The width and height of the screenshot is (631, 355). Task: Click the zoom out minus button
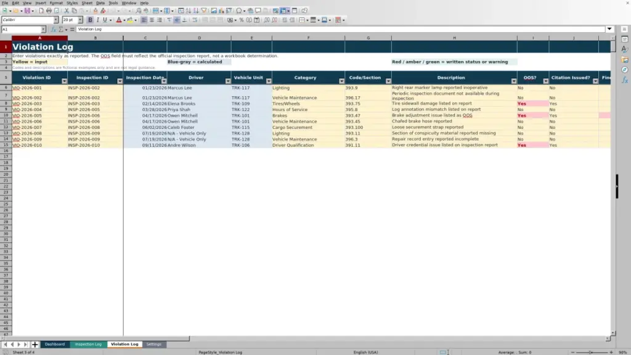[572, 352]
